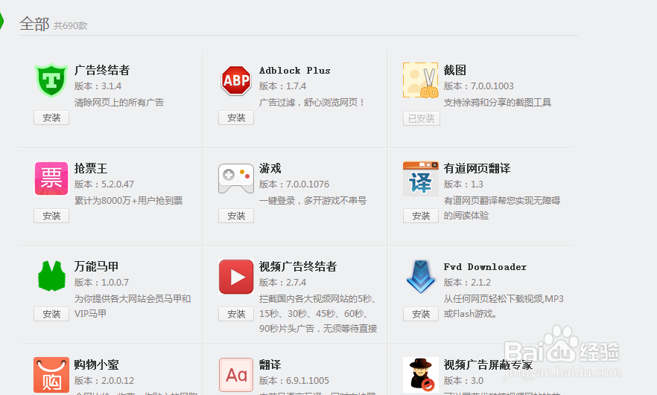This screenshot has height=395, width=657.
Task: Click the 万能马甲 green vest icon
Action: [51, 276]
